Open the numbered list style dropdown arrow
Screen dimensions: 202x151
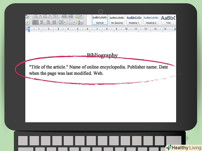click(x=50, y=16)
